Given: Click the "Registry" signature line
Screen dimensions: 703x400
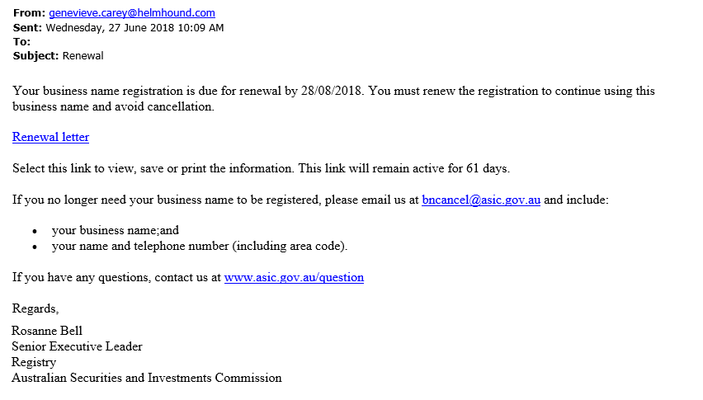Looking at the screenshot, I should 34,362.
